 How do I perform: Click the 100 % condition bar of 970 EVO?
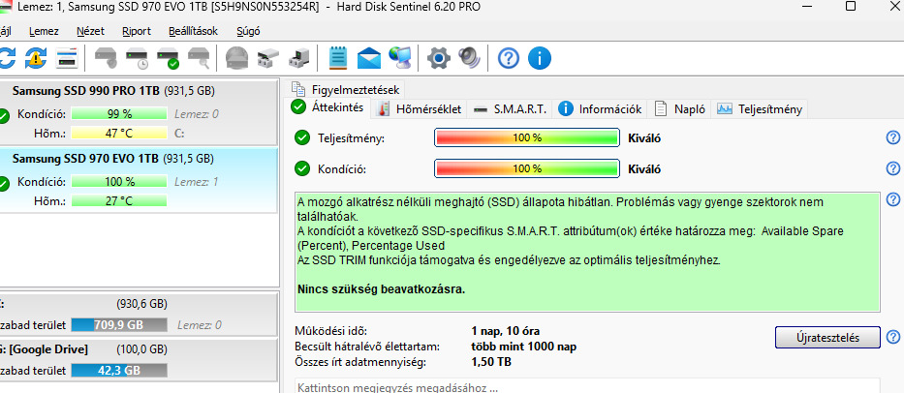click(x=119, y=182)
